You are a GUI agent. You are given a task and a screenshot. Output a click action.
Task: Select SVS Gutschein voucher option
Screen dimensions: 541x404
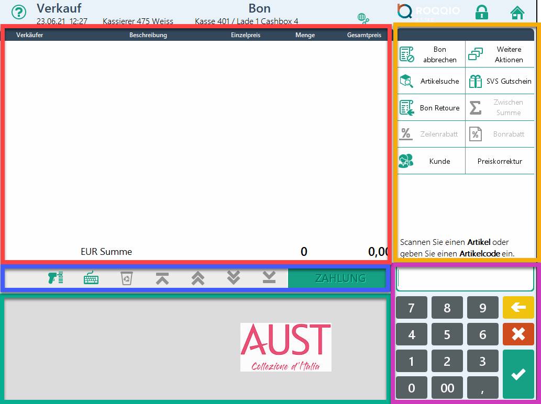500,81
